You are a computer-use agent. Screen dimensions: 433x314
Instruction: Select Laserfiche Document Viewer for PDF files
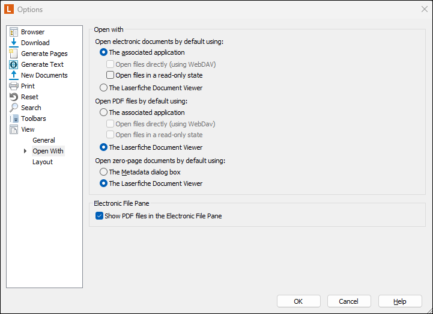tap(103, 147)
